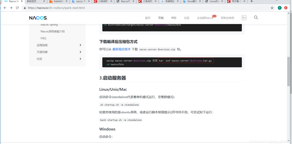292x144 pixels.
Task: Close the Linux目录 tab
Action: 222,1
